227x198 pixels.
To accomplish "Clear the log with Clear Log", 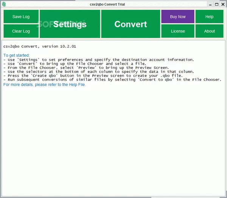I will point(21,31).
